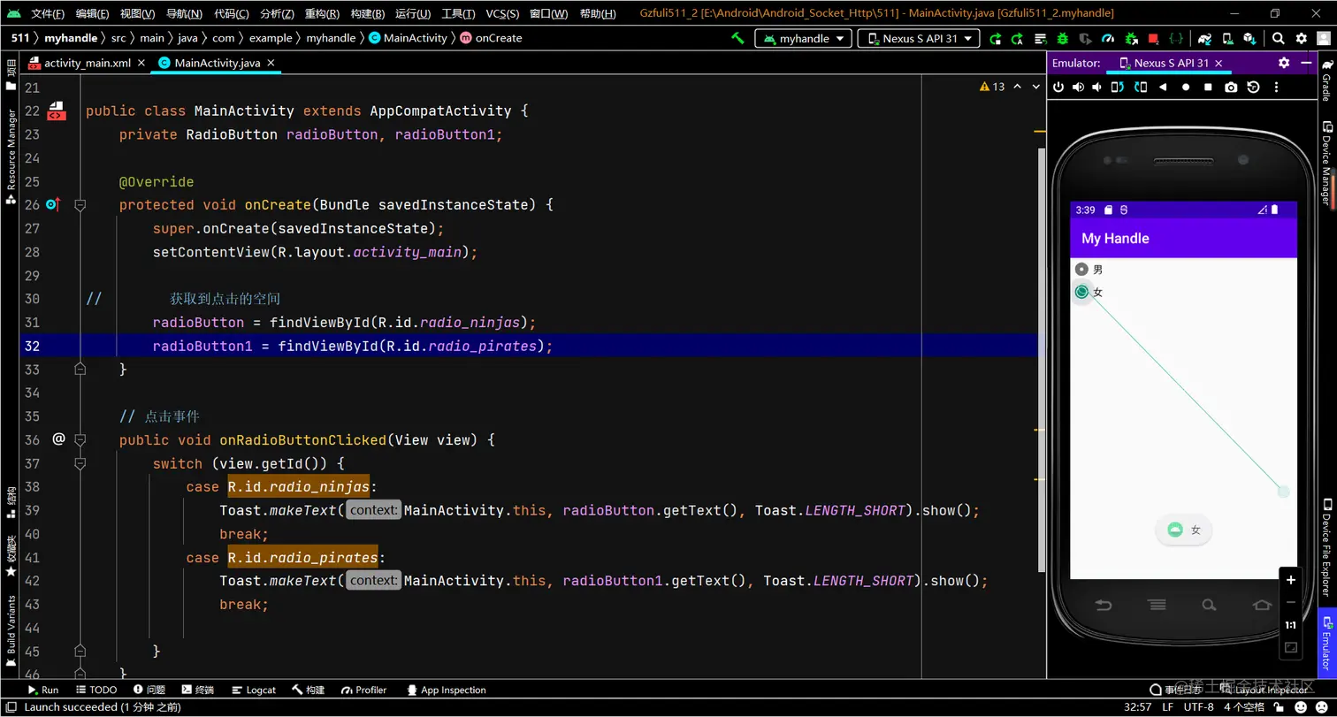The image size is (1337, 717).
Task: Take emulator screenshot with camera icon
Action: (1231, 87)
